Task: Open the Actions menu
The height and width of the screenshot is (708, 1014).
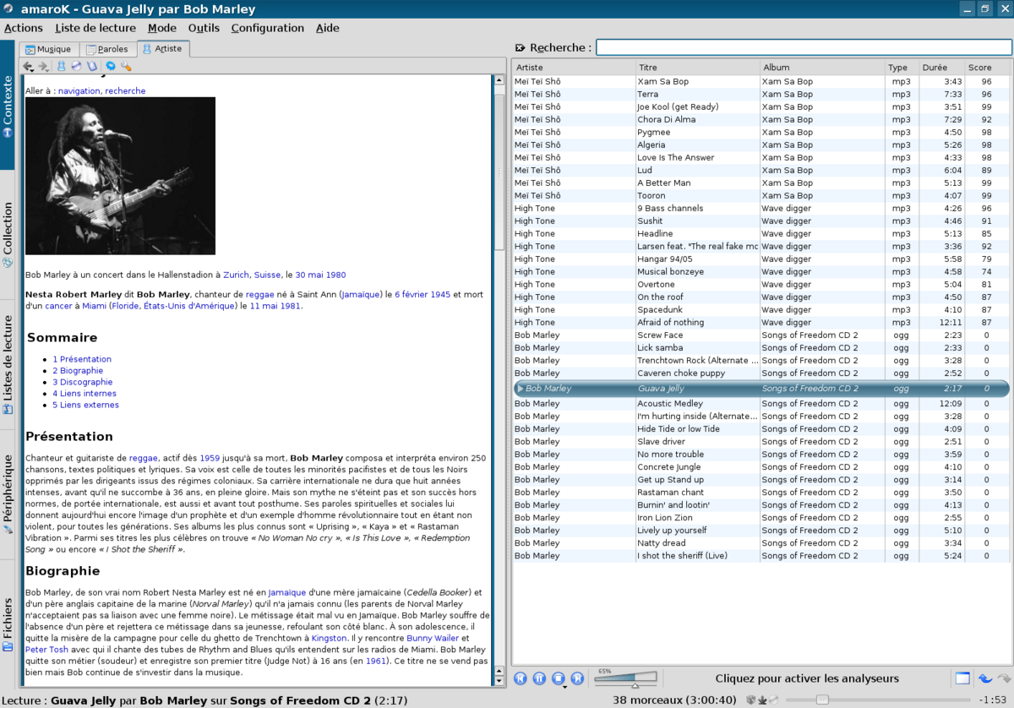Action: (x=24, y=28)
